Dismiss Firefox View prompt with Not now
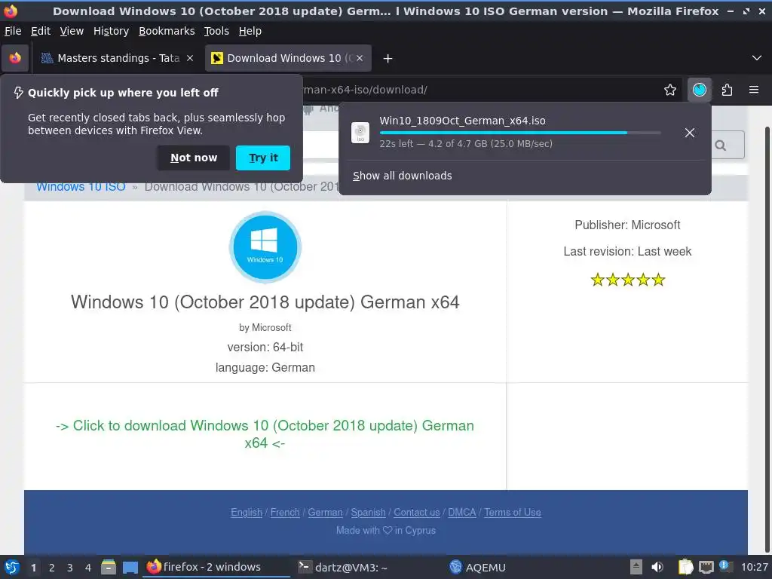The width and height of the screenshot is (772, 579). tap(194, 158)
